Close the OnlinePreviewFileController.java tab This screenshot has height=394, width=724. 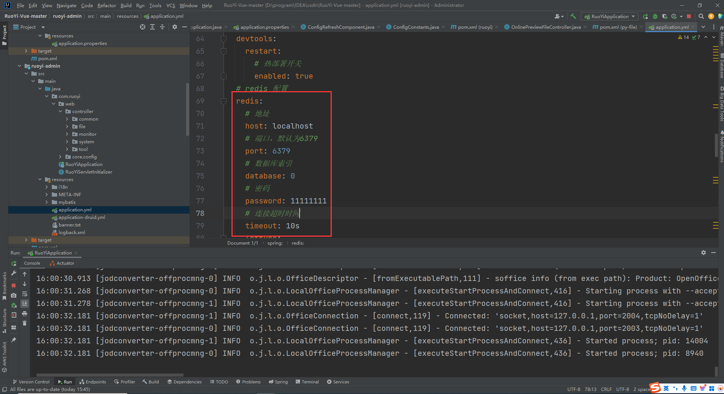tap(585, 27)
